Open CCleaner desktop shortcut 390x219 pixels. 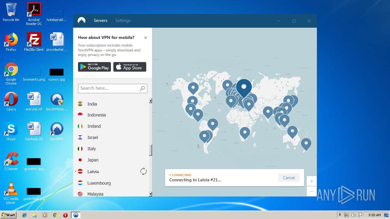(x=11, y=161)
